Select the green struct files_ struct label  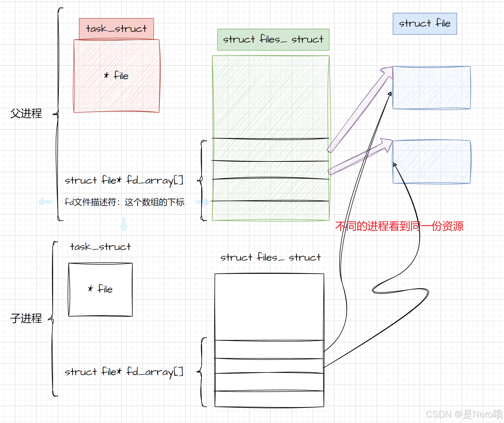[x=273, y=40]
